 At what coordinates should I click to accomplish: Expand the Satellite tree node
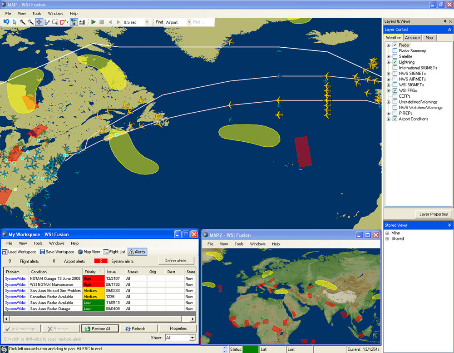click(x=389, y=56)
